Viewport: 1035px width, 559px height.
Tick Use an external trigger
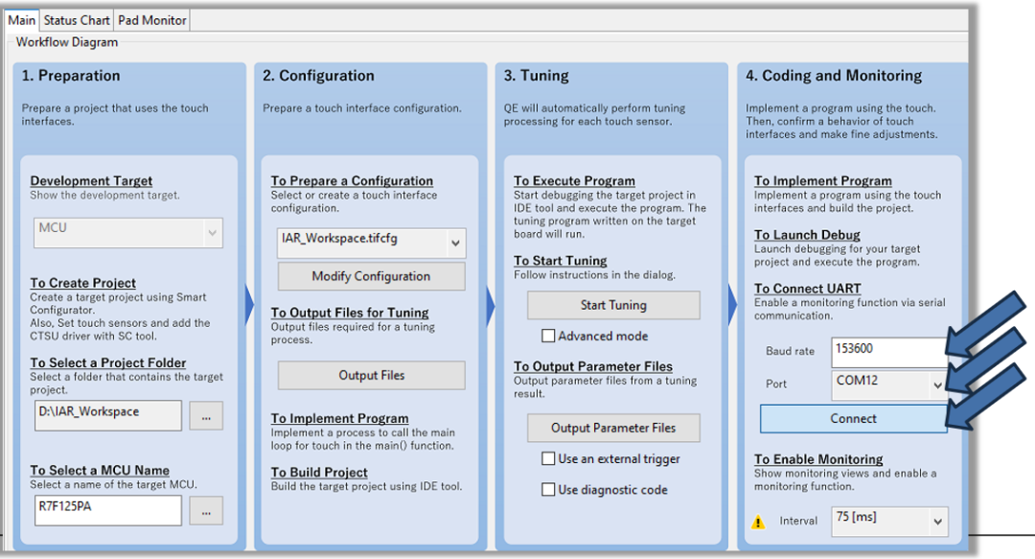click(548, 458)
